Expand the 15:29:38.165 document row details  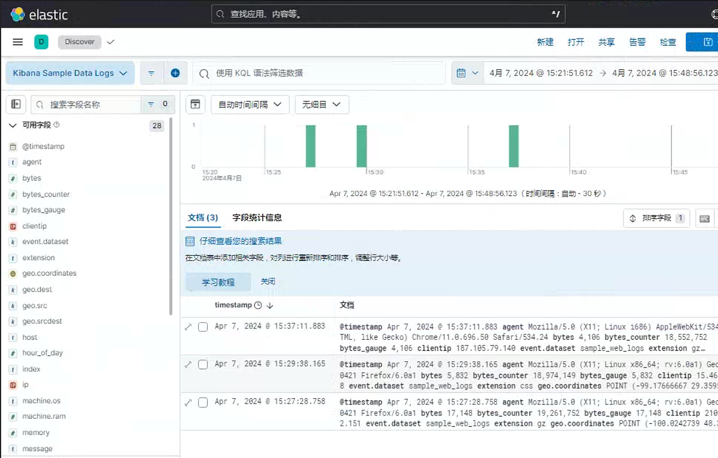[x=188, y=365]
